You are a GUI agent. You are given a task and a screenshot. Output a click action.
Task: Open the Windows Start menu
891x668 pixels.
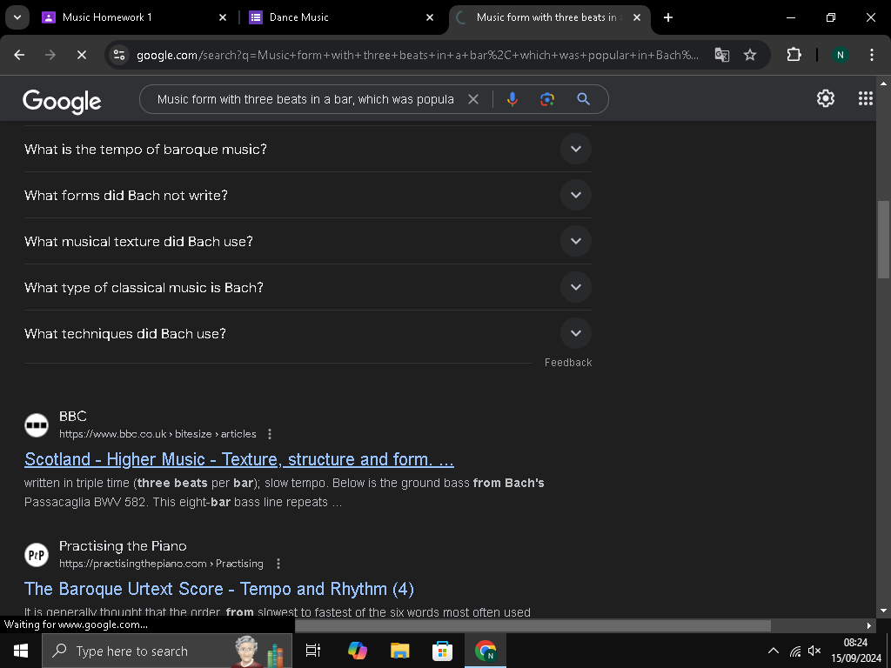(21, 651)
